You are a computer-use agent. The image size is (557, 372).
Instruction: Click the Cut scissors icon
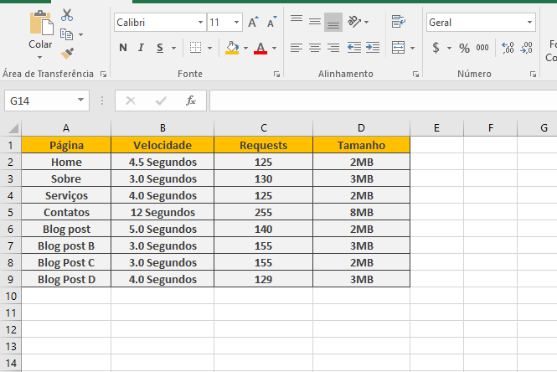(x=67, y=15)
